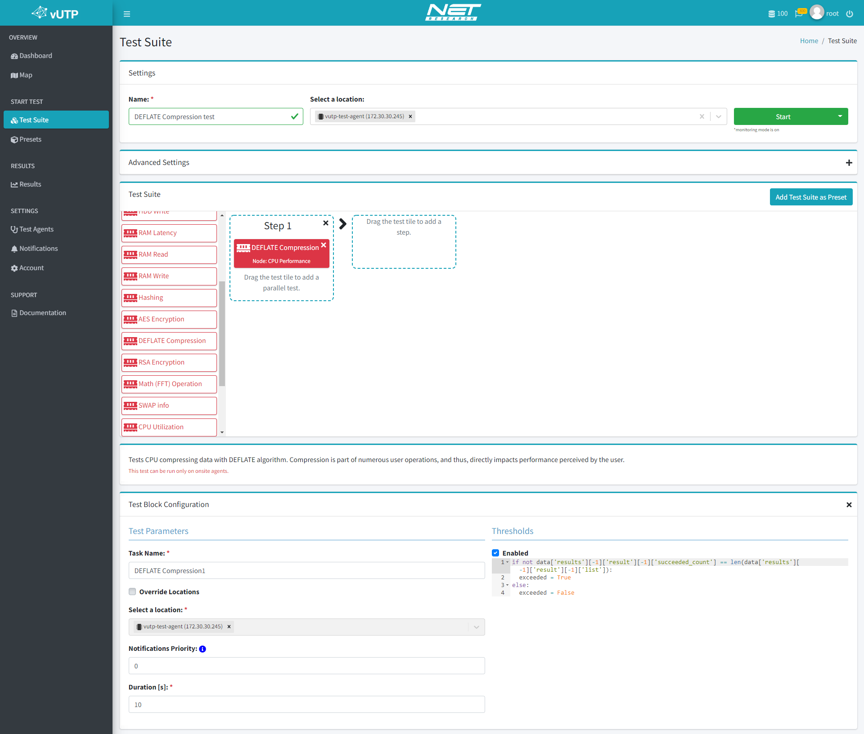This screenshot has width=864, height=734.
Task: Open Account settings in the sidebar
Action: pos(56,268)
